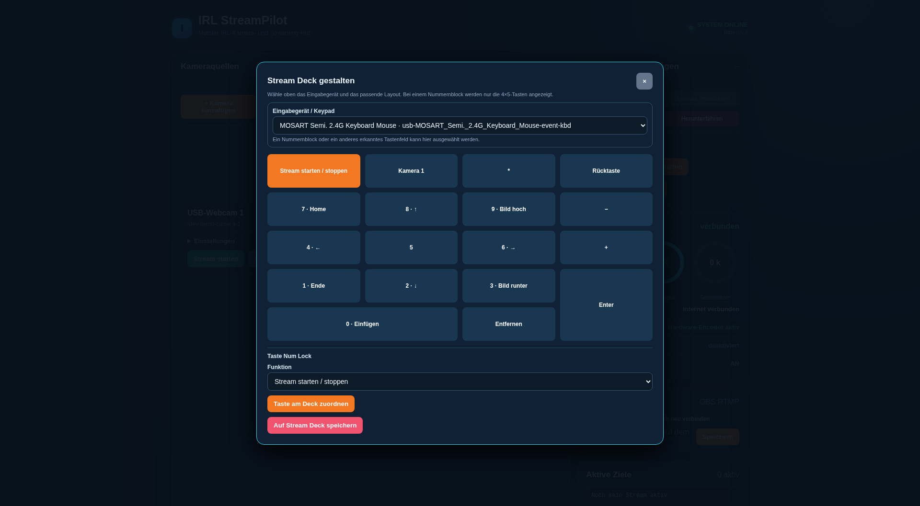The height and width of the screenshot is (506, 920).
Task: Click the 'USB-Webcam 1' camera title
Action: pos(216,213)
